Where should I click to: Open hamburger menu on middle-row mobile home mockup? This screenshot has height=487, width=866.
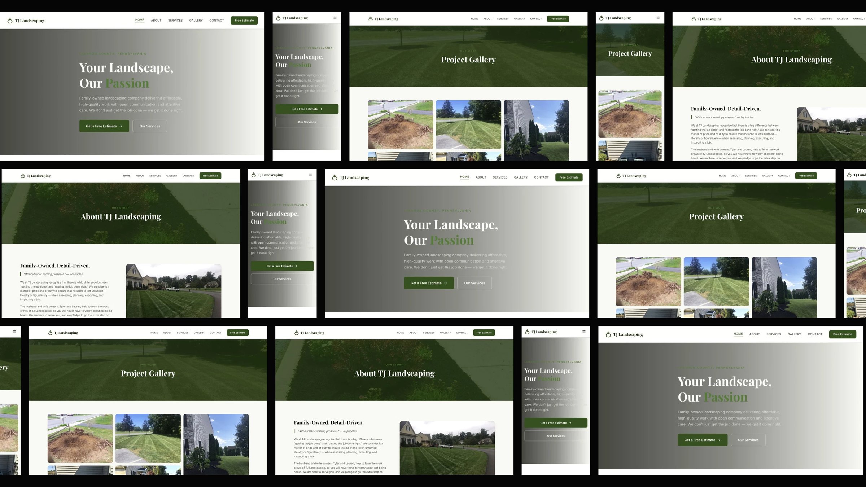(x=310, y=175)
